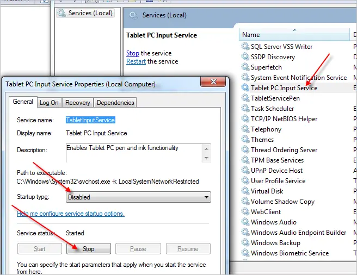357x275 pixels.
Task: Click the gear icon beside WebClient
Action: [245, 211]
